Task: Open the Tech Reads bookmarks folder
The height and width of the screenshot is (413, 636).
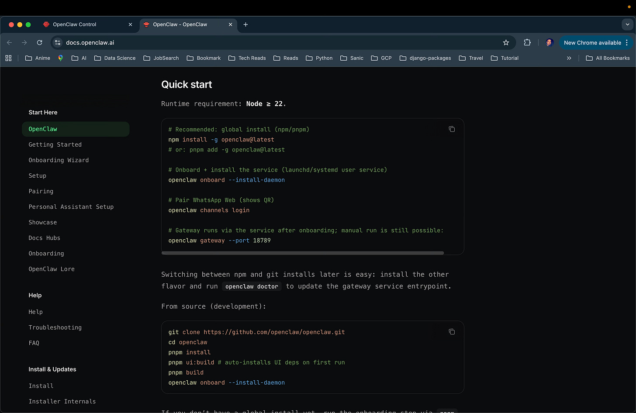Action: click(x=247, y=58)
